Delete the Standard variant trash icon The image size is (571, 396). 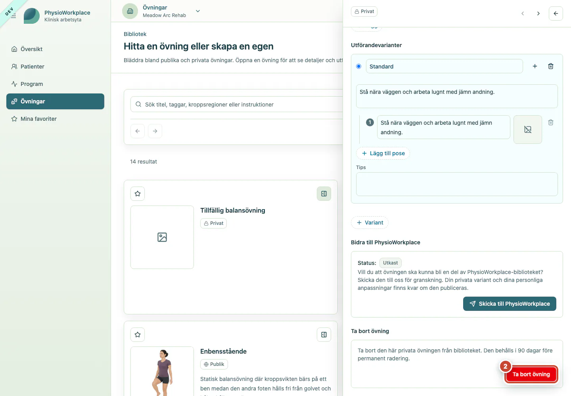tap(551, 66)
